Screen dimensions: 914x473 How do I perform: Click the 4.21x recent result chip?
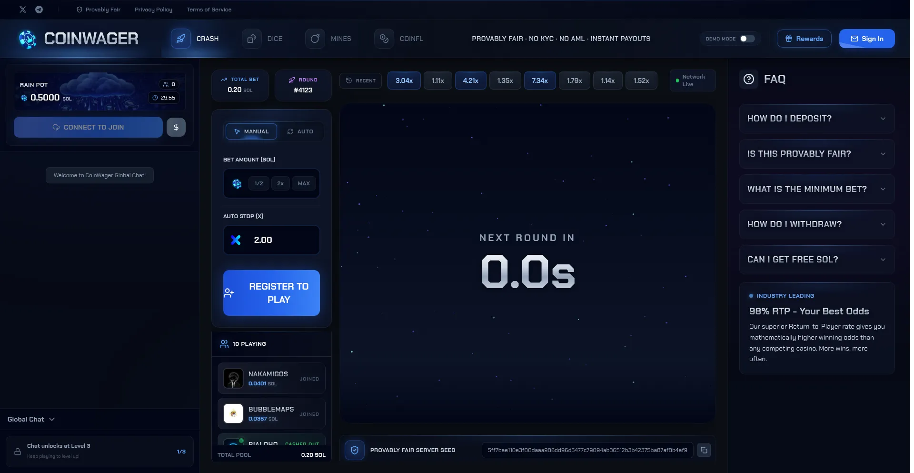[470, 81]
